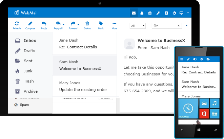The height and width of the screenshot is (139, 224).
Task: Open settings via the wrench icon
Action: [x=158, y=13]
